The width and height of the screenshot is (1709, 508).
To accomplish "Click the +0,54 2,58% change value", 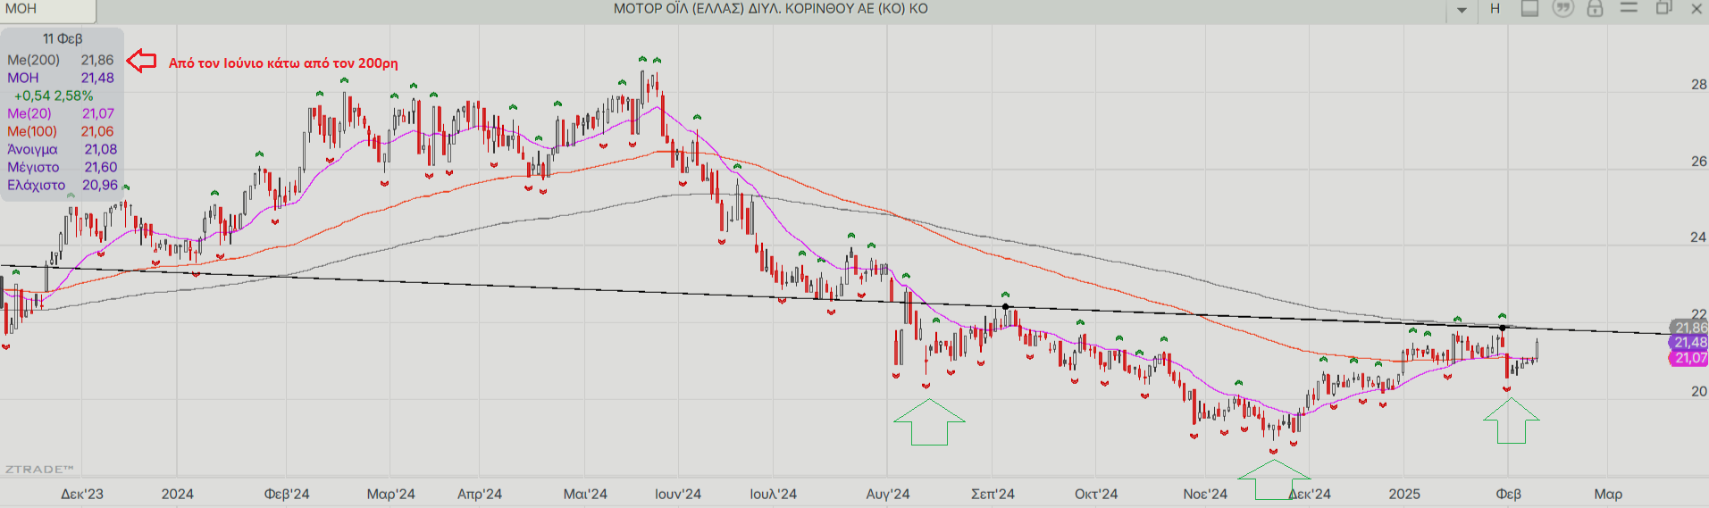I will point(54,96).
